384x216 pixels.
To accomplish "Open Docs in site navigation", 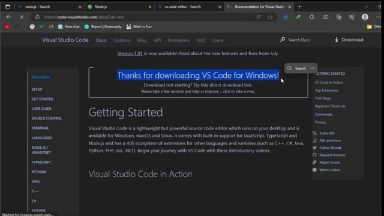I will [101, 40].
